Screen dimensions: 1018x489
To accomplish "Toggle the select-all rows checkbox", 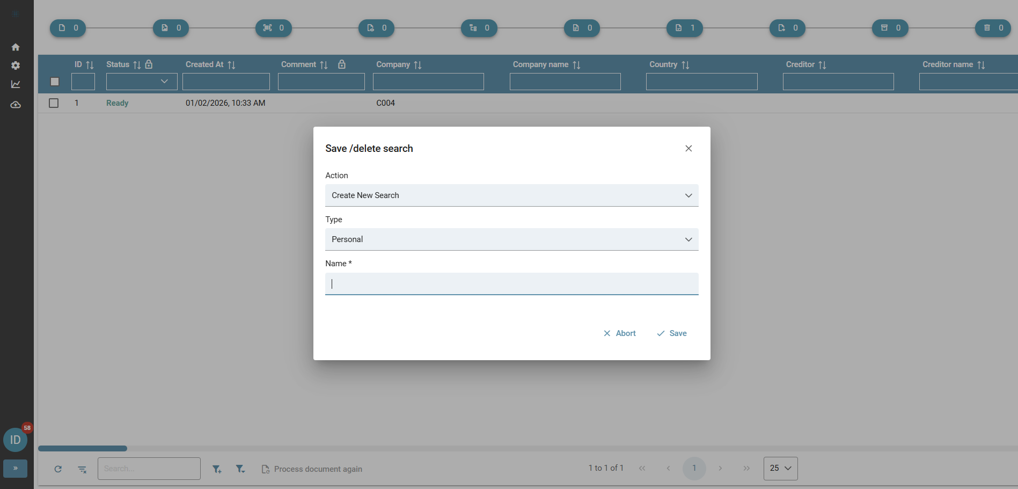I will pyautogui.click(x=55, y=82).
